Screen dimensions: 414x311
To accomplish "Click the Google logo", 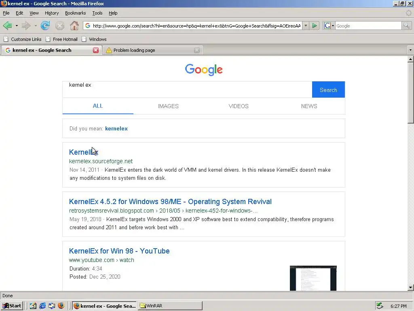I will (x=204, y=70).
